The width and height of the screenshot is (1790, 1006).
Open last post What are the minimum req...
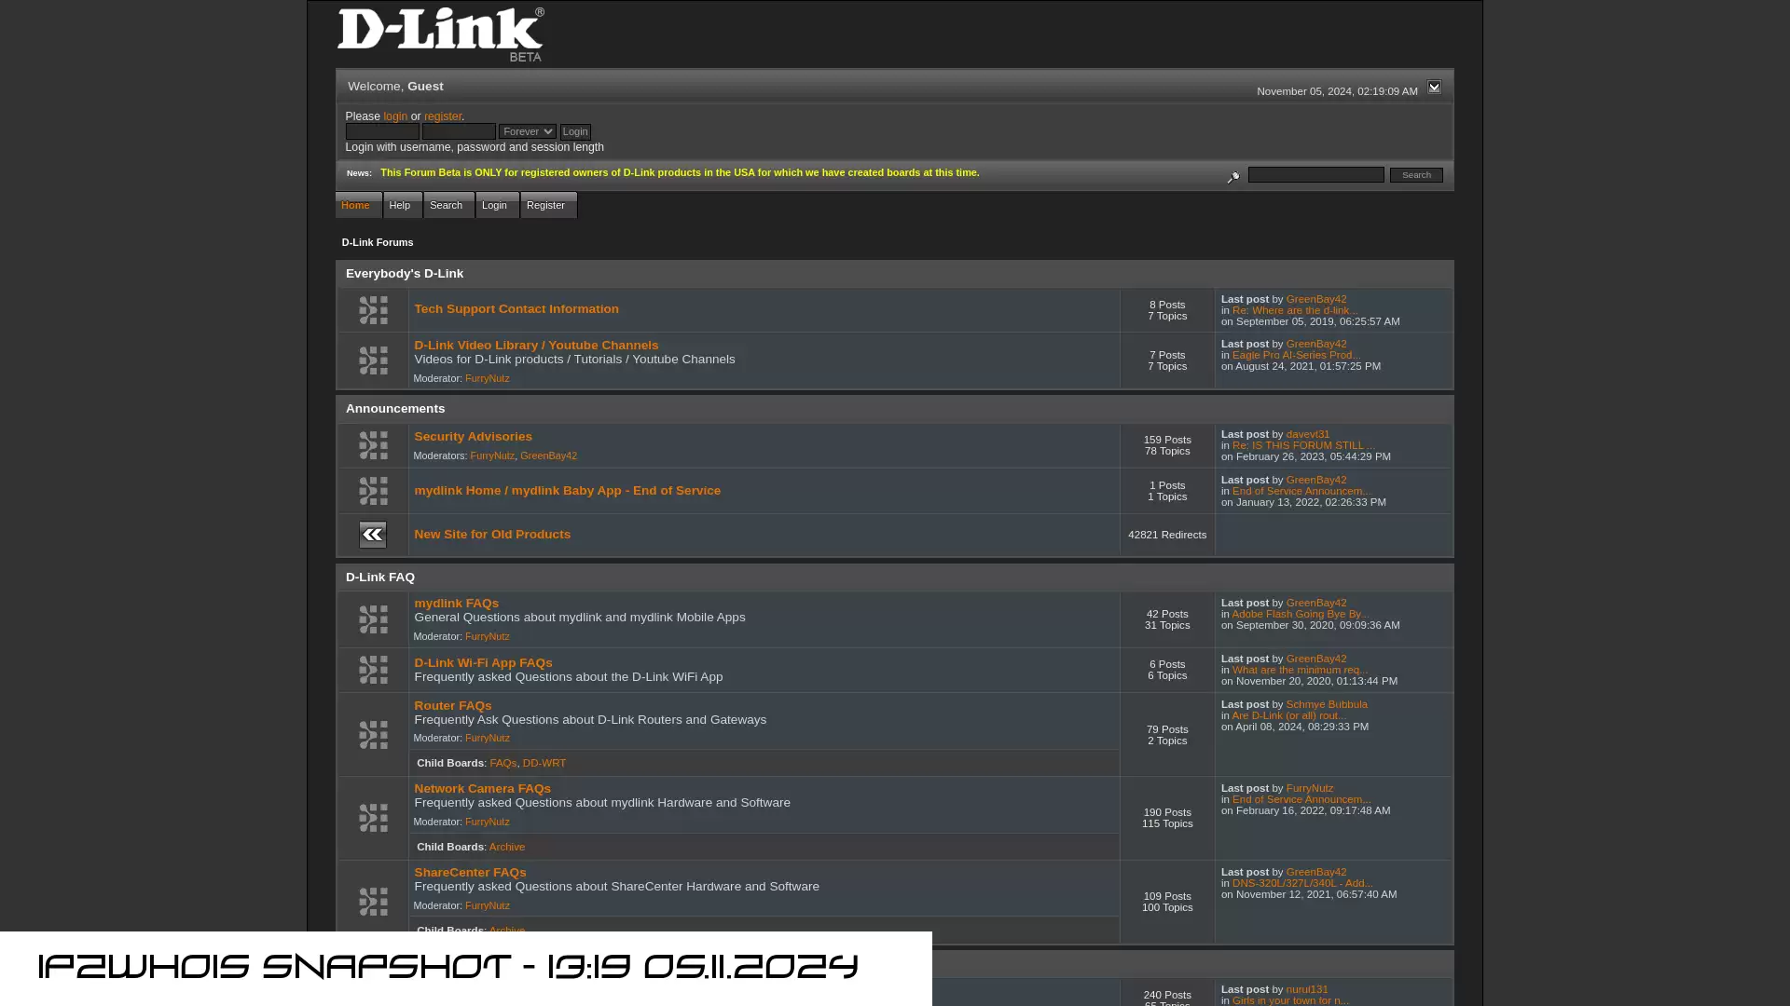1300,670
